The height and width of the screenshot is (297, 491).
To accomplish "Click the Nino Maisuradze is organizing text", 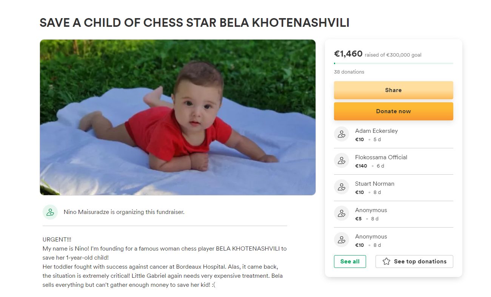I will coord(124,212).
